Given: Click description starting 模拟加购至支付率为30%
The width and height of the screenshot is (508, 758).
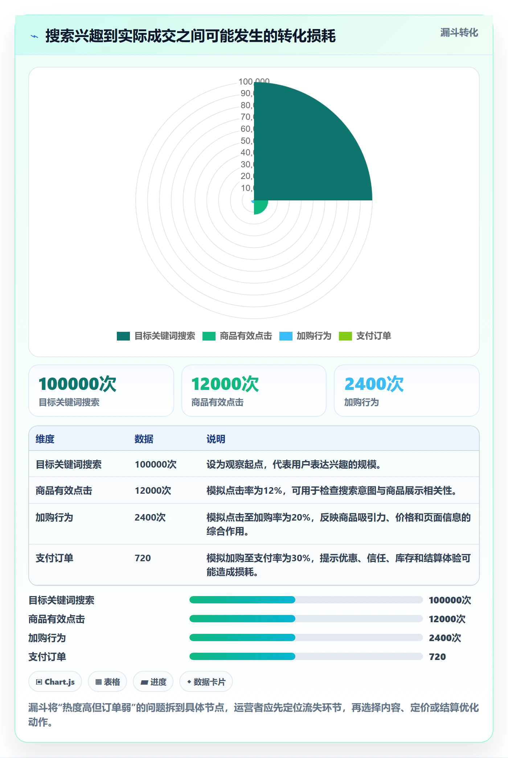Looking at the screenshot, I should tap(339, 565).
